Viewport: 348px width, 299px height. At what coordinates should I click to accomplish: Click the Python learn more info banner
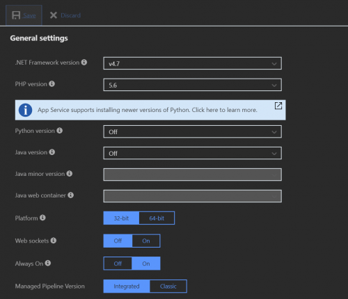(x=150, y=110)
